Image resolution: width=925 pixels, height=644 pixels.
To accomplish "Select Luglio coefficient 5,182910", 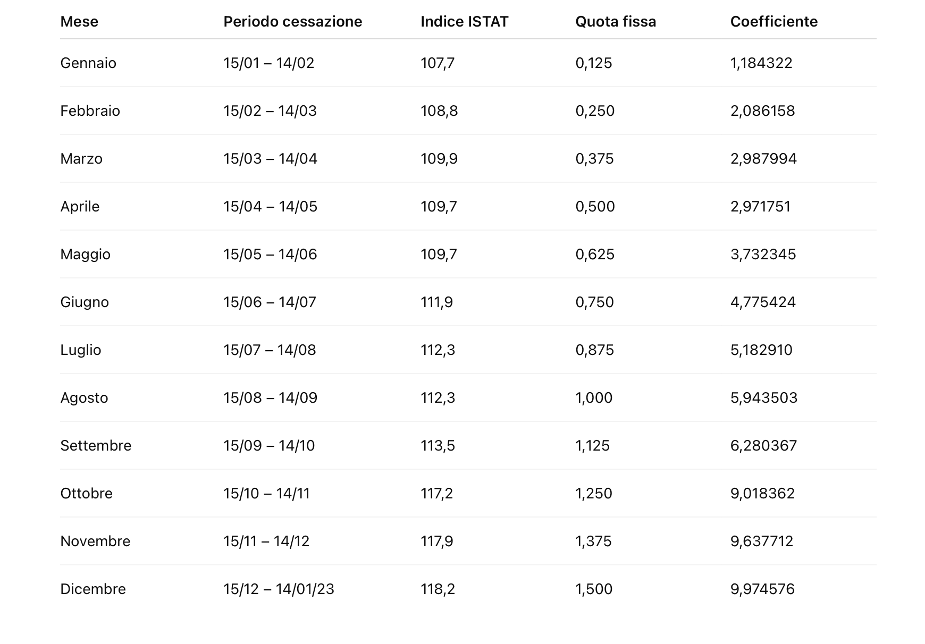I will pyautogui.click(x=761, y=350).
